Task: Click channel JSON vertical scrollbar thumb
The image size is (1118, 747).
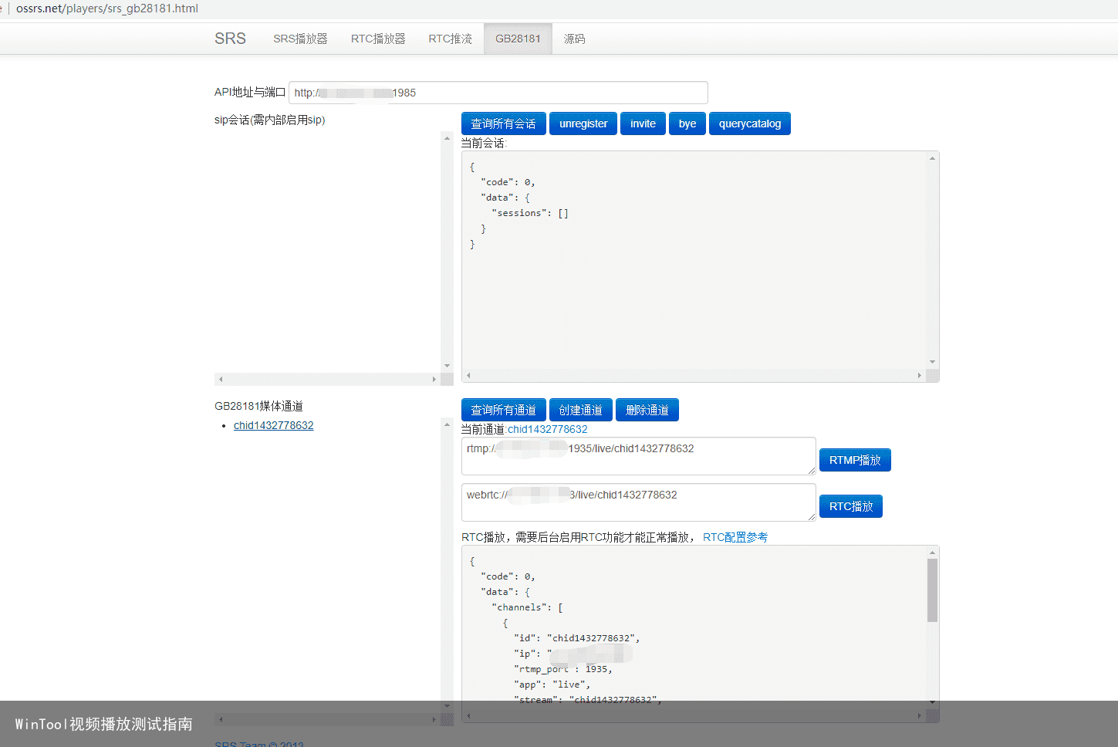Action: coord(932,590)
